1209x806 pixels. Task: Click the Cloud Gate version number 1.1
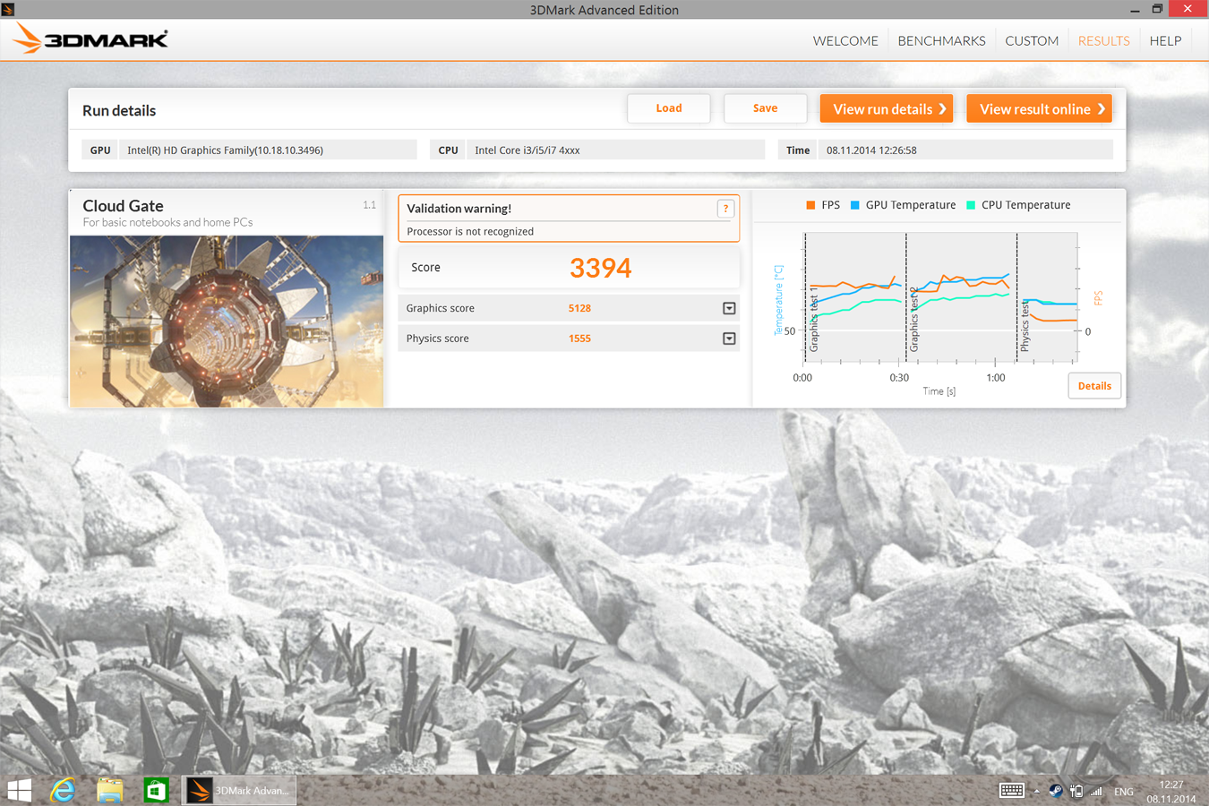(x=369, y=205)
